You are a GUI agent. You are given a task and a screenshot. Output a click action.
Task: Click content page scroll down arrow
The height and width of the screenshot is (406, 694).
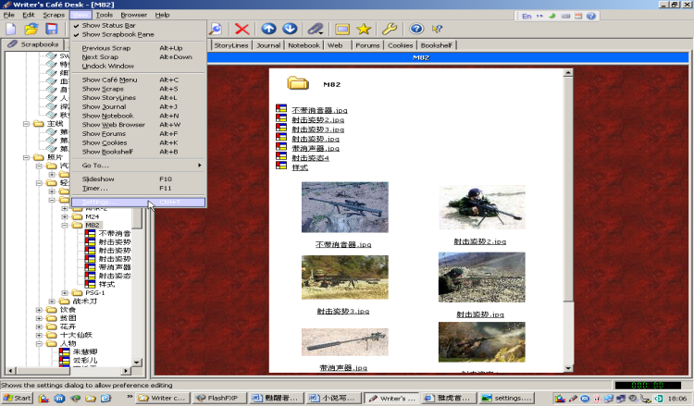point(568,368)
